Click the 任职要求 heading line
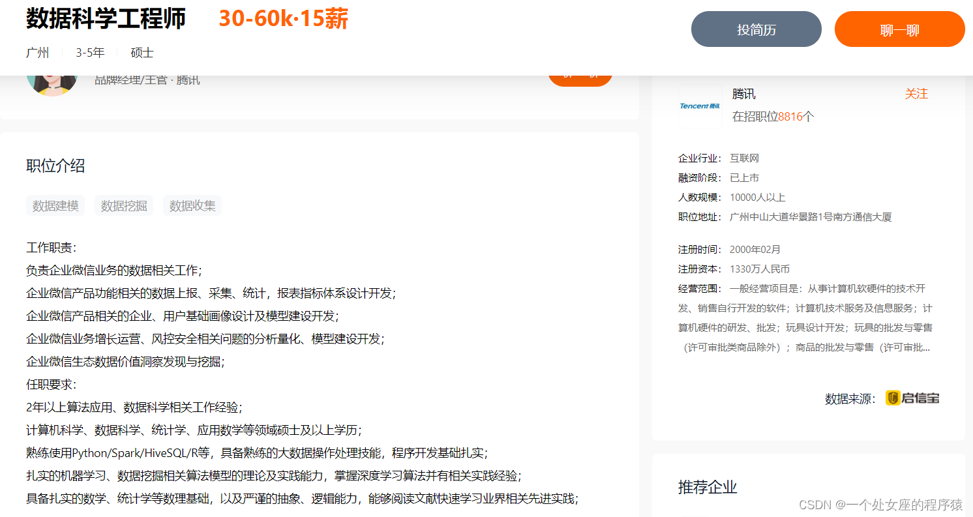Viewport: 973px width, 517px height. coord(52,385)
